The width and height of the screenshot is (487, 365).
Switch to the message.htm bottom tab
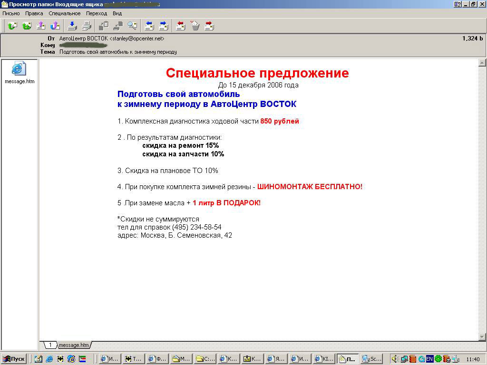[x=74, y=345]
